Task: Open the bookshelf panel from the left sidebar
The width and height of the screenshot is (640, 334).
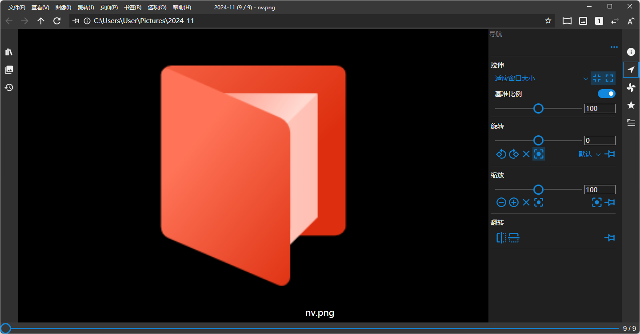Action: (x=9, y=52)
